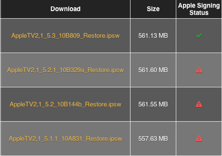
Task: Click the signing status cell of the 5.1.1 row
Action: pos(199,139)
